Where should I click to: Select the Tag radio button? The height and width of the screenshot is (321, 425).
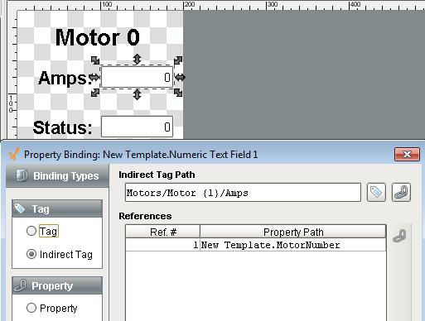[31, 231]
